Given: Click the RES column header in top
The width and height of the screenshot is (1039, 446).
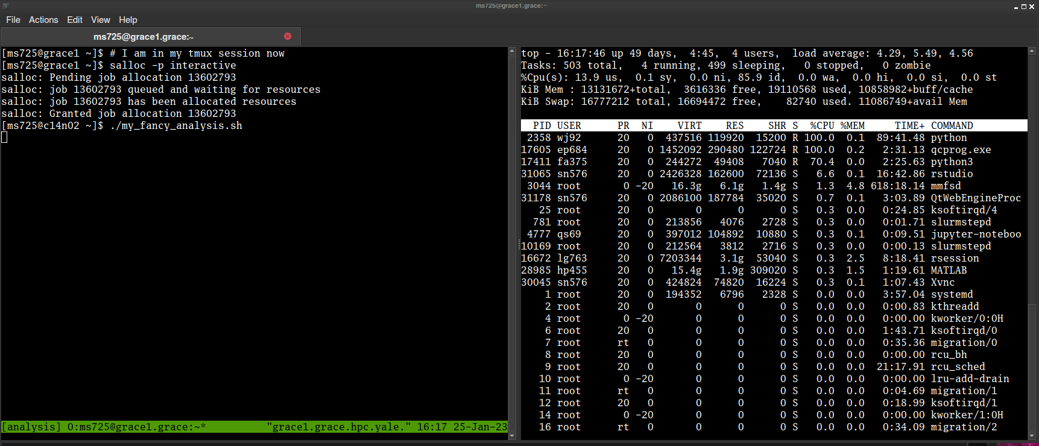Looking at the screenshot, I should click(x=735, y=125).
